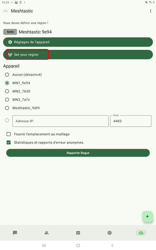
Task: Open the Nodes list tab icon
Action: click(x=46, y=233)
